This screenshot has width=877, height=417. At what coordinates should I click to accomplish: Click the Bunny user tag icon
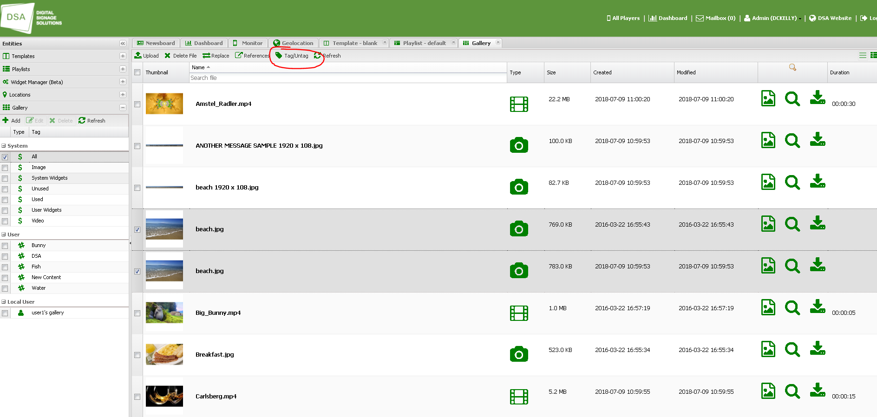coord(21,245)
